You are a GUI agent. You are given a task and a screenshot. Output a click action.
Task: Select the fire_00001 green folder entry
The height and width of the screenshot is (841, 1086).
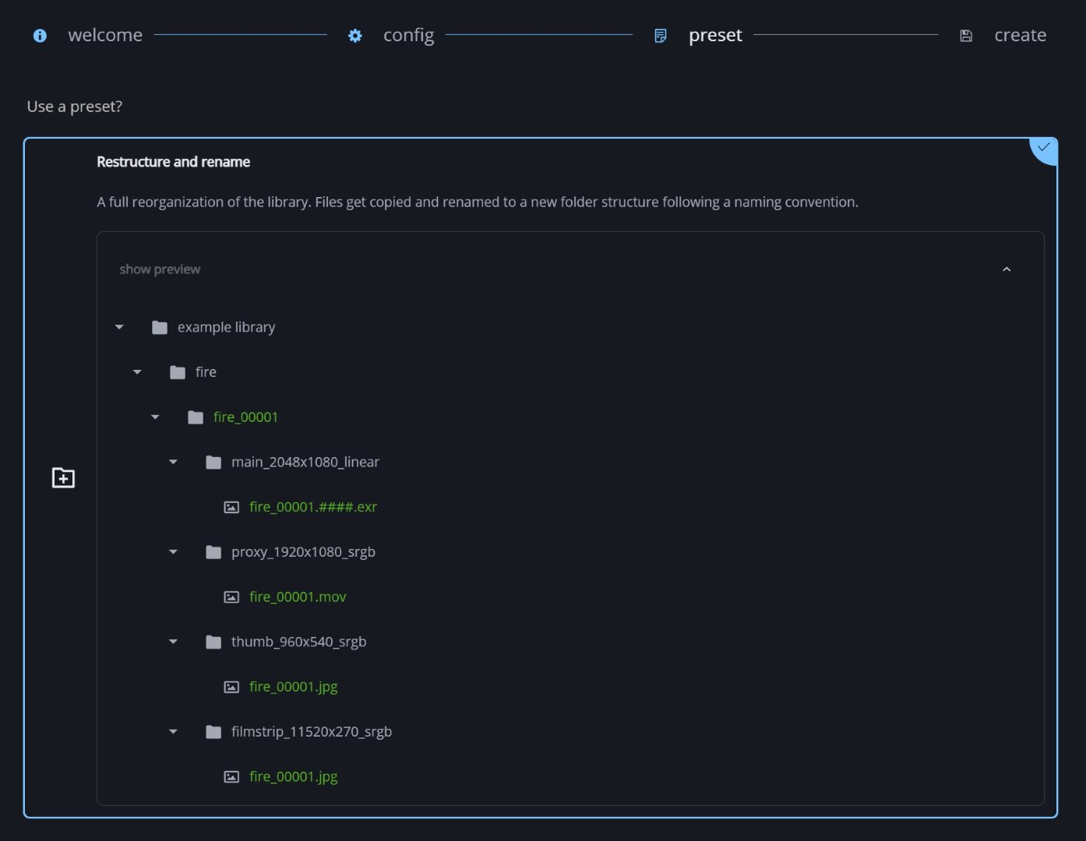(245, 417)
